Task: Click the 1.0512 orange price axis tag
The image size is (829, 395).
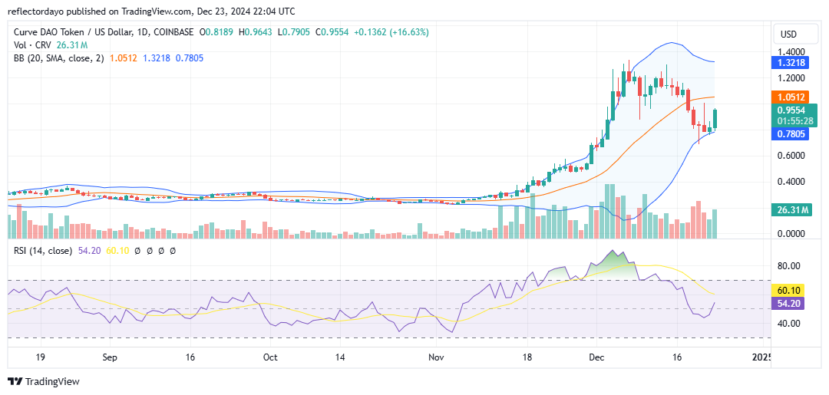Action: pos(791,97)
